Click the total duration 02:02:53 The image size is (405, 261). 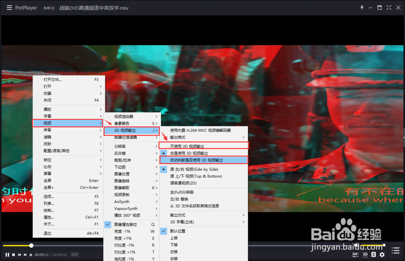[x=60, y=255]
